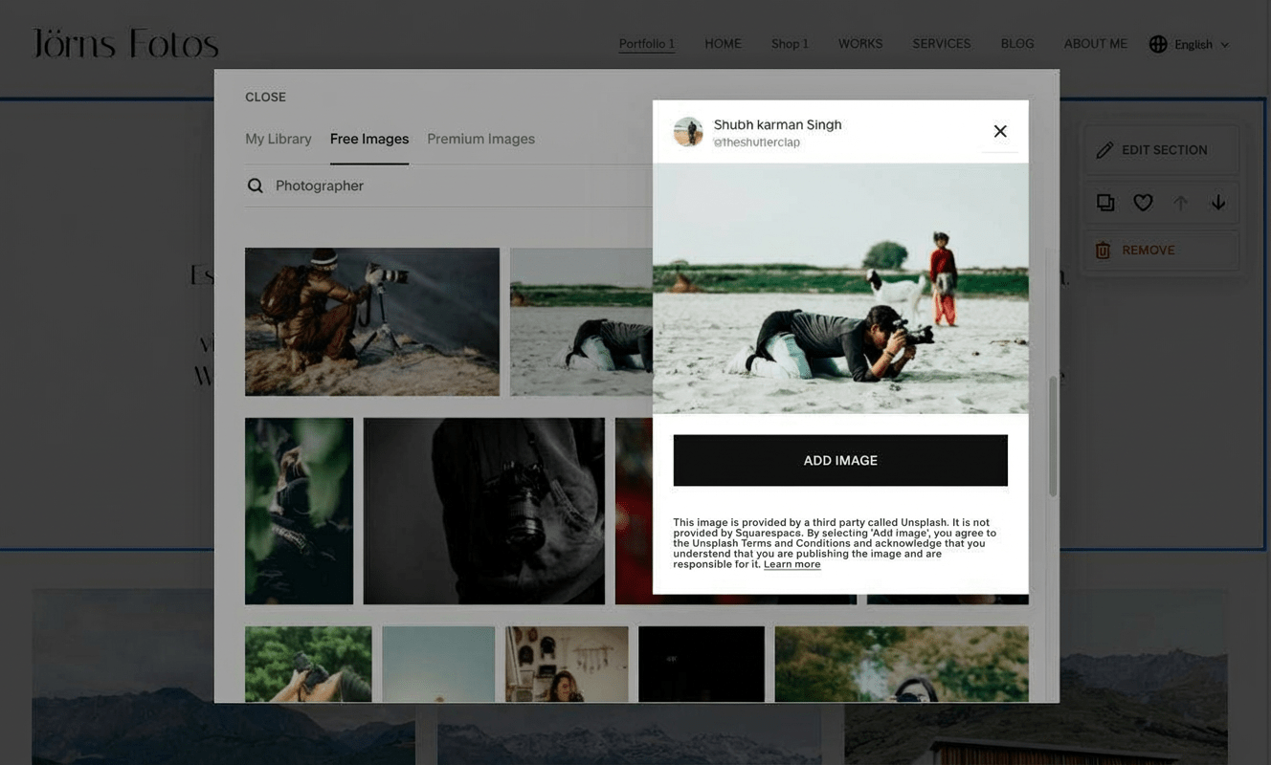The width and height of the screenshot is (1271, 765).
Task: Click the search magnifier icon
Action: click(x=256, y=186)
